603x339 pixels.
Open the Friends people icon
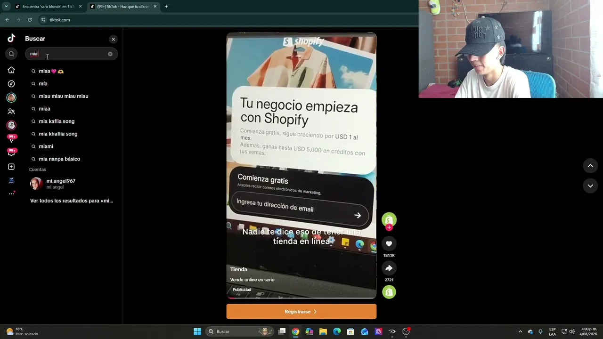[11, 112]
